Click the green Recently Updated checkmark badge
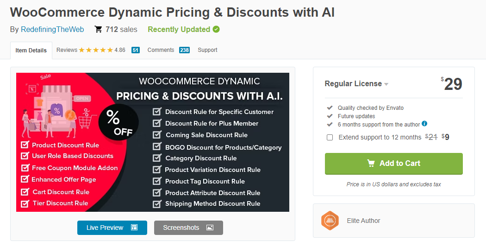This screenshot has width=486, height=247. [216, 30]
